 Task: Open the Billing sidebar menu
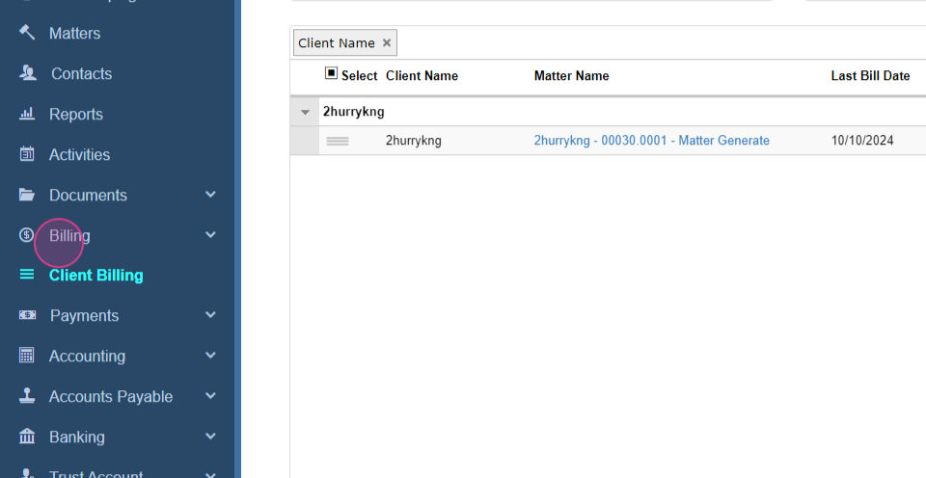(x=69, y=235)
